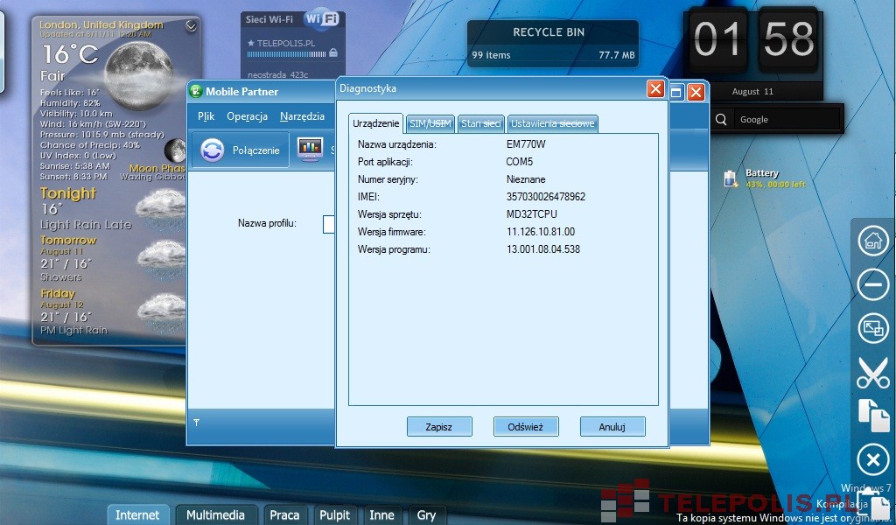Open the Narzędzia menu in Mobile Partner
This screenshot has width=896, height=525.
coord(302,116)
